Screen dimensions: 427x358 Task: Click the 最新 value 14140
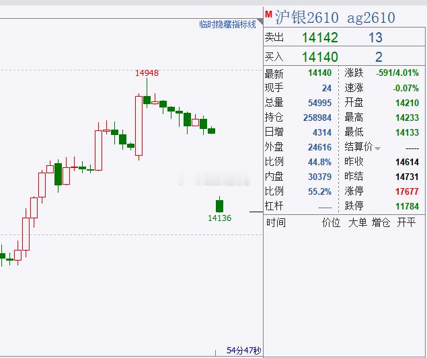pyautogui.click(x=319, y=73)
